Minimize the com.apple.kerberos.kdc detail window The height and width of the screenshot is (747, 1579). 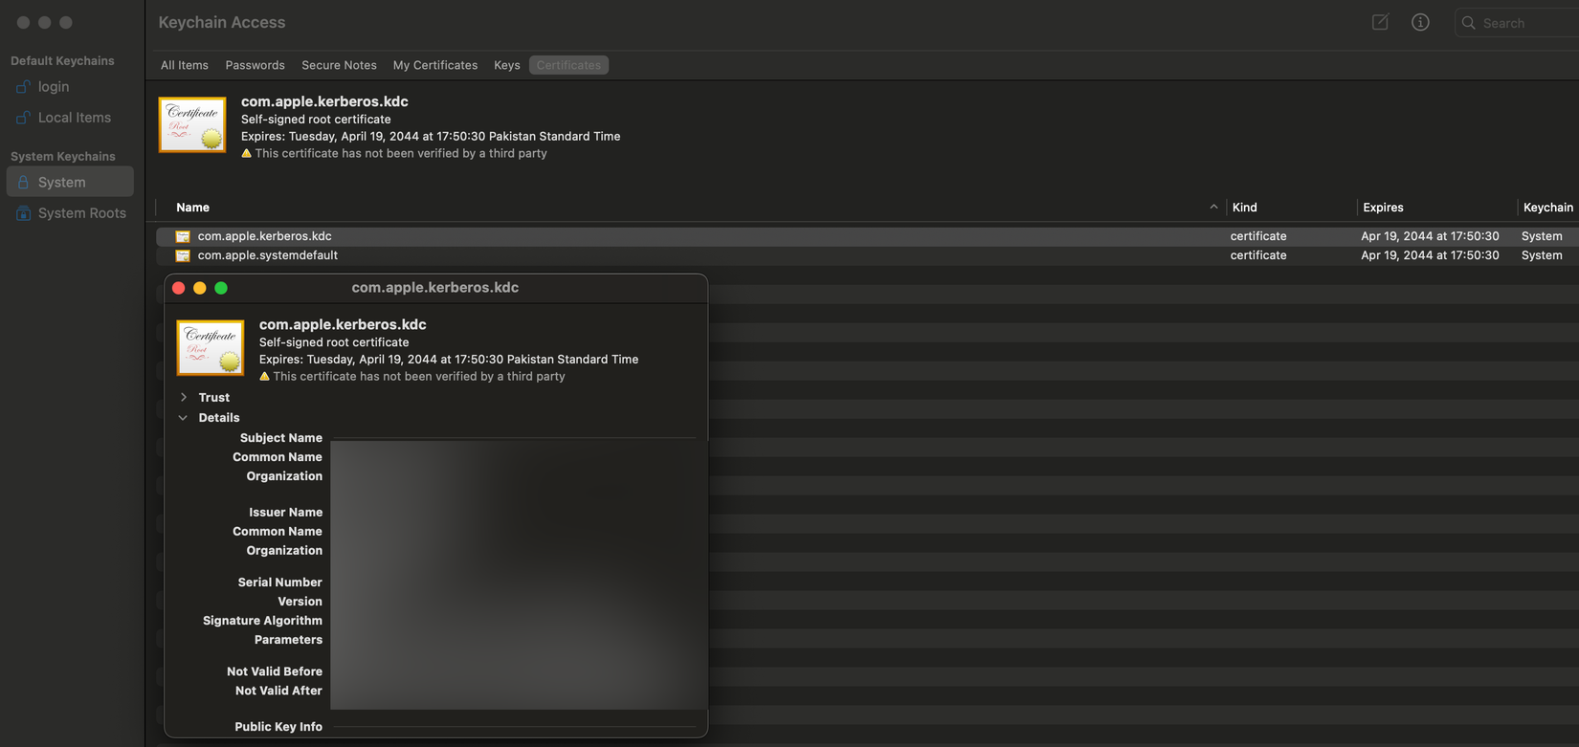pos(200,288)
